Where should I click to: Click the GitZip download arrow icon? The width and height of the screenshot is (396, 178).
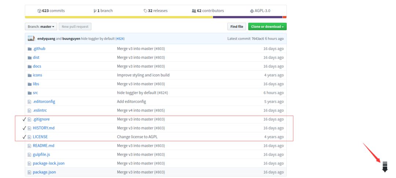pyautogui.click(x=385, y=167)
